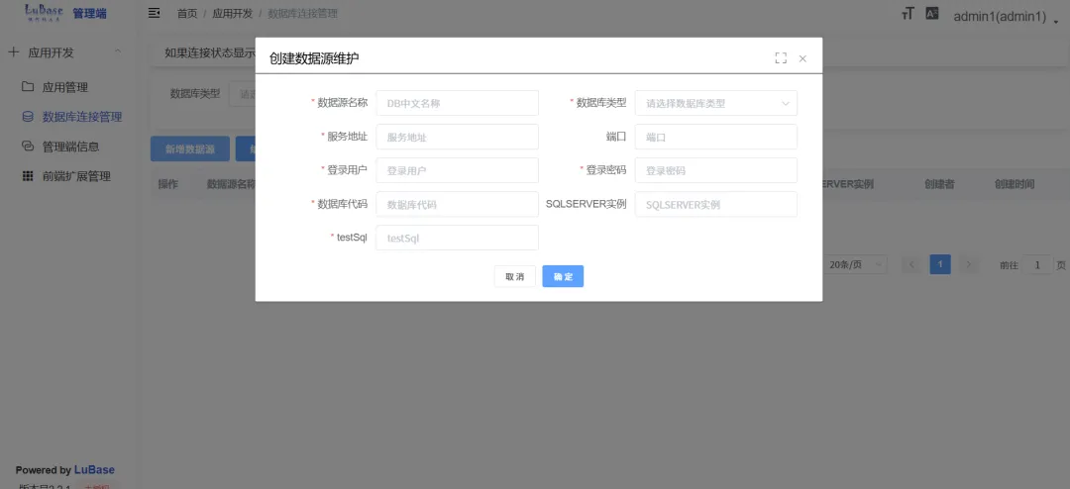1070x489 pixels.
Task: Toggle the sidebar collapse icon
Action: (x=155, y=13)
